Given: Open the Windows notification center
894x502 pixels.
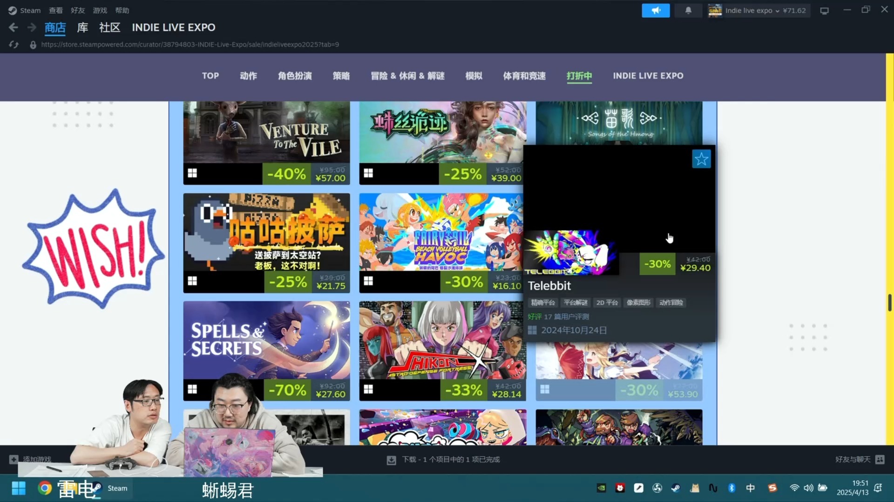Looking at the screenshot, I should pyautogui.click(x=878, y=488).
